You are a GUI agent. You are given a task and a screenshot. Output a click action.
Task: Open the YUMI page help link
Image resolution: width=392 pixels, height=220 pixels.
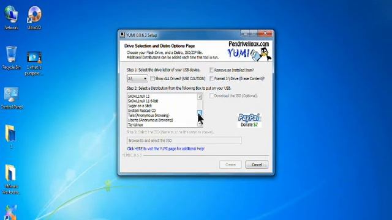[166, 148]
